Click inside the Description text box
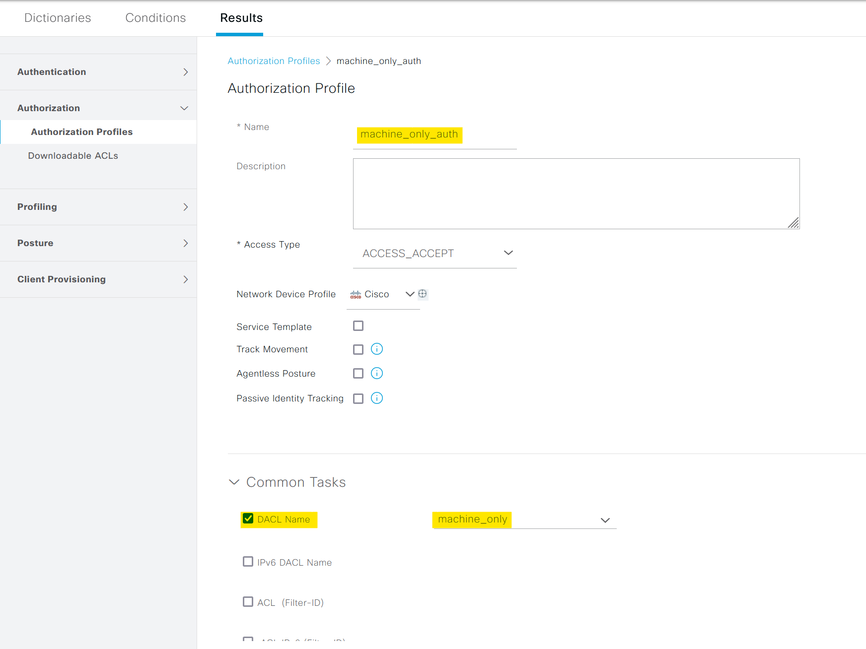This screenshot has width=866, height=649. [576, 194]
